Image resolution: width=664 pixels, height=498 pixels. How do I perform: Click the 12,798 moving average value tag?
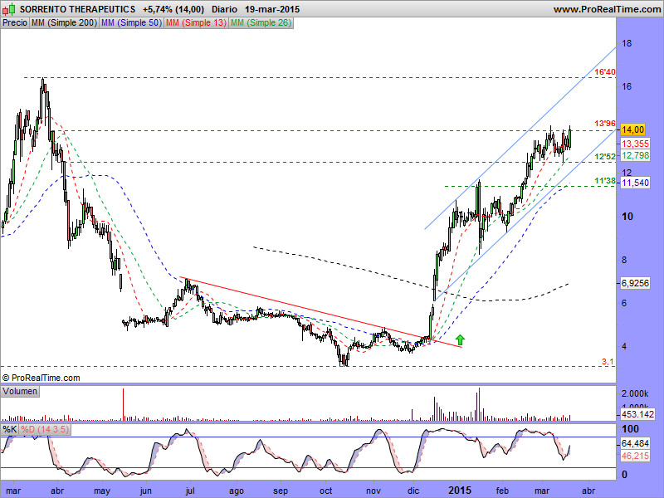(x=635, y=155)
